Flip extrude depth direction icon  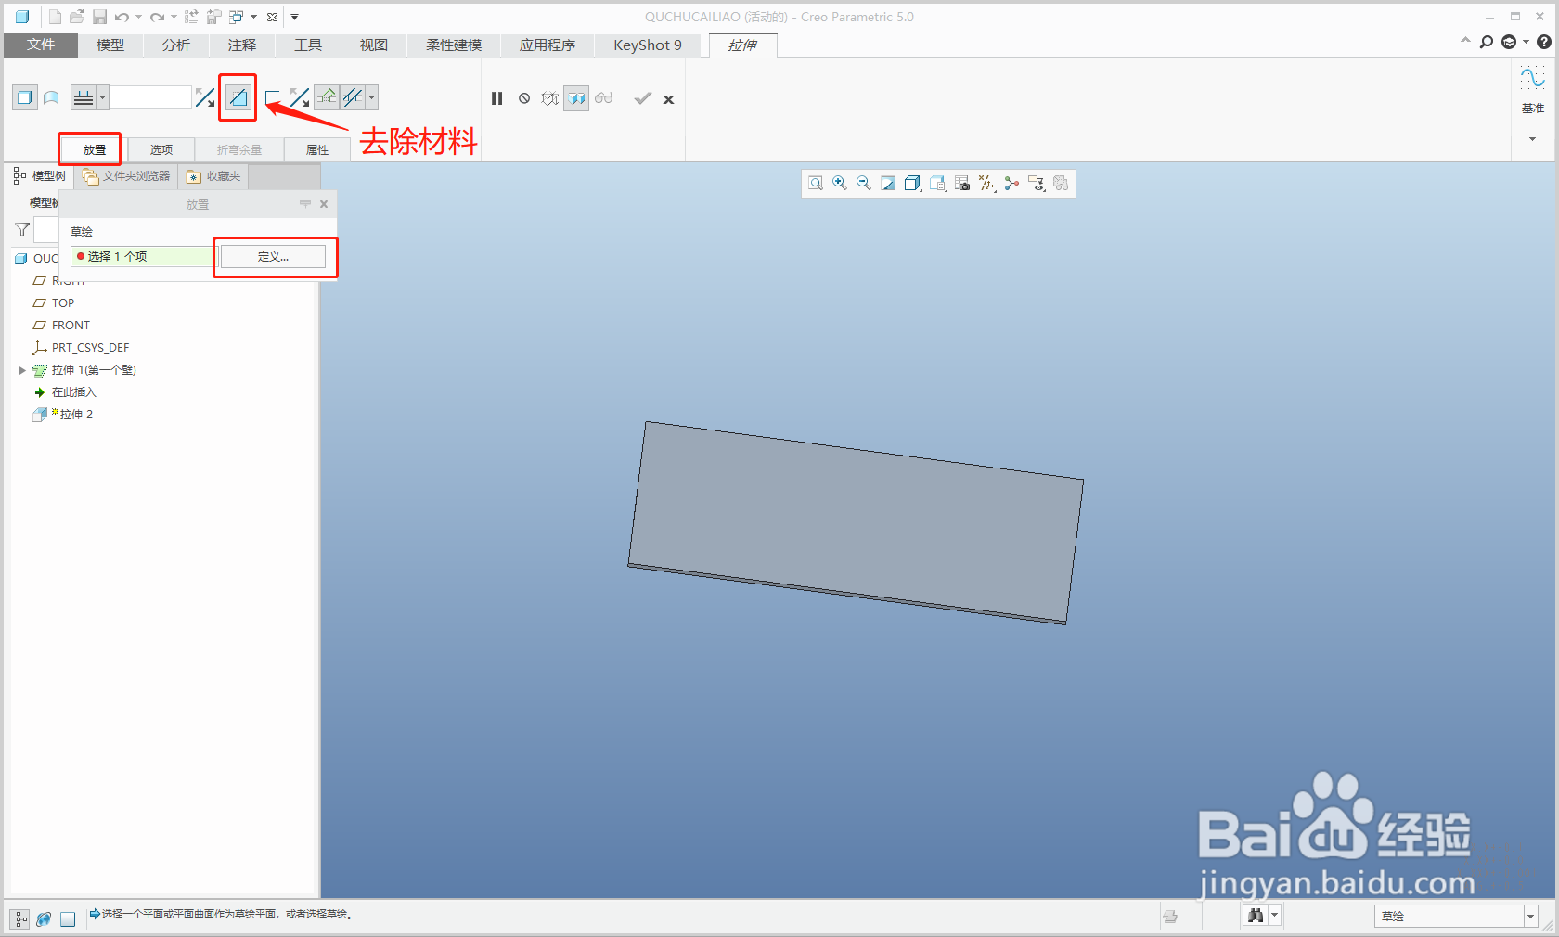tap(205, 97)
